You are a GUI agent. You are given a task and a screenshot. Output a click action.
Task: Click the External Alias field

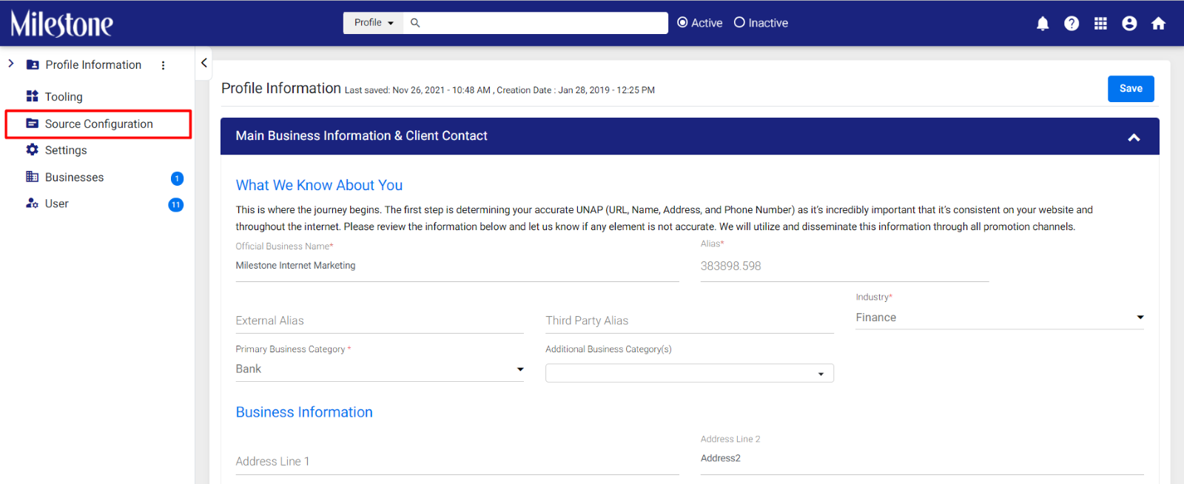click(380, 320)
